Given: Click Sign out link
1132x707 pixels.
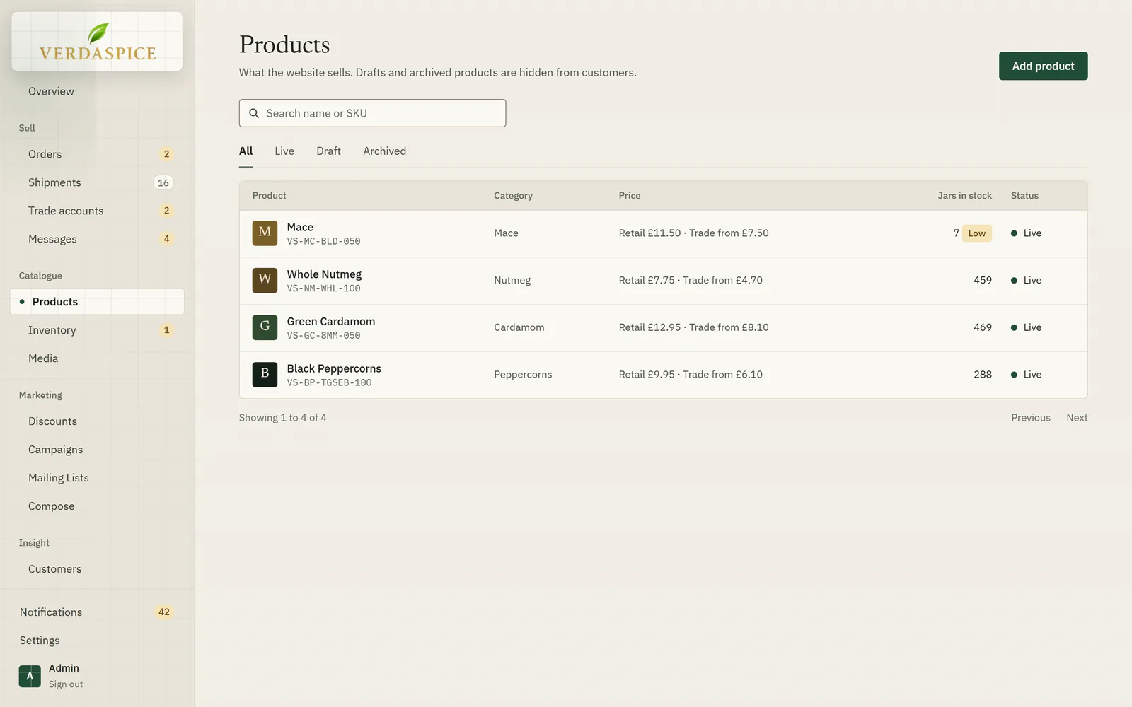Looking at the screenshot, I should point(66,684).
